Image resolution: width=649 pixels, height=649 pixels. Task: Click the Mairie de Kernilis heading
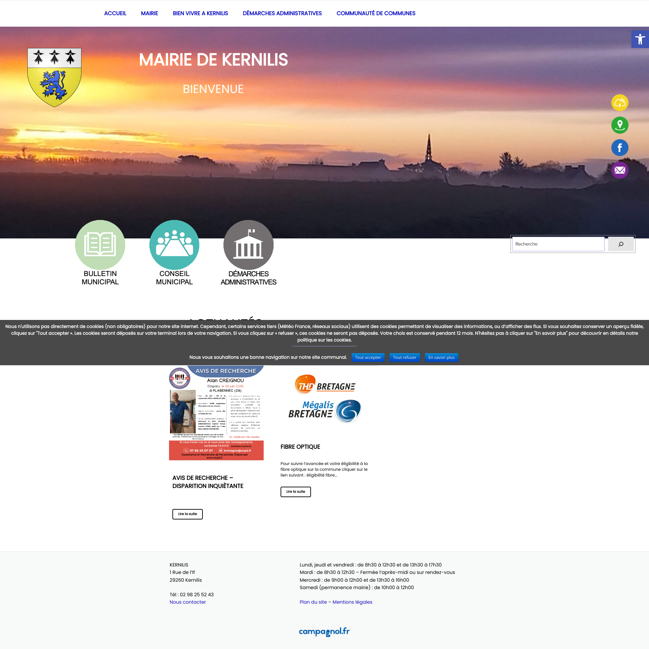point(213,60)
